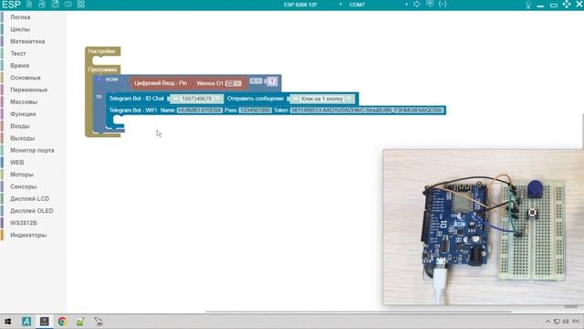Select the Программа block label

[x=102, y=69]
